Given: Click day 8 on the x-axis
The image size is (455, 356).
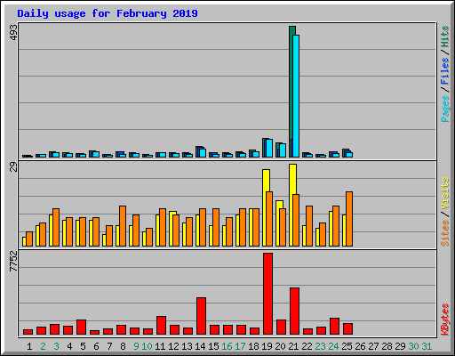Looking at the screenshot, I should pos(123,346).
